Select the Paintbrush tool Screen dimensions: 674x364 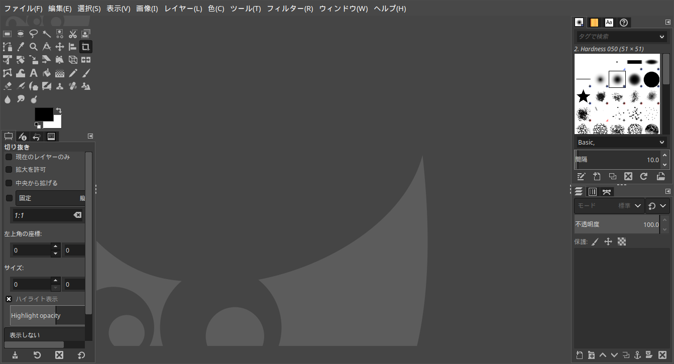[x=86, y=73]
